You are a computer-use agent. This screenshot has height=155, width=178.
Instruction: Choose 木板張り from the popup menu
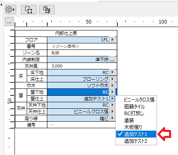136,127
